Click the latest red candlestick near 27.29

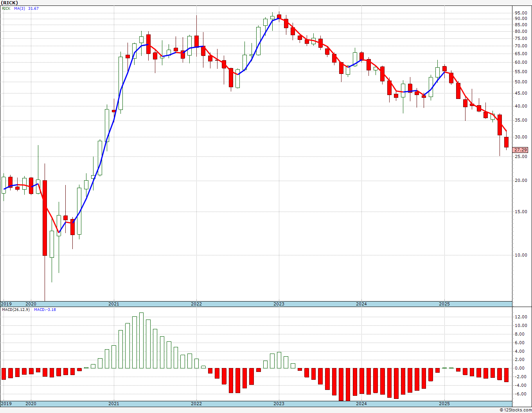(x=506, y=142)
